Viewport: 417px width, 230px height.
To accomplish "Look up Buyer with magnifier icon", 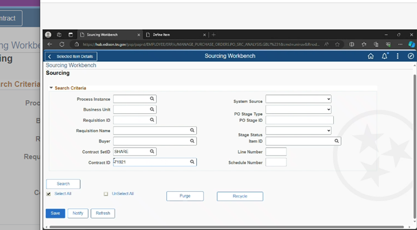I will pos(192,141).
